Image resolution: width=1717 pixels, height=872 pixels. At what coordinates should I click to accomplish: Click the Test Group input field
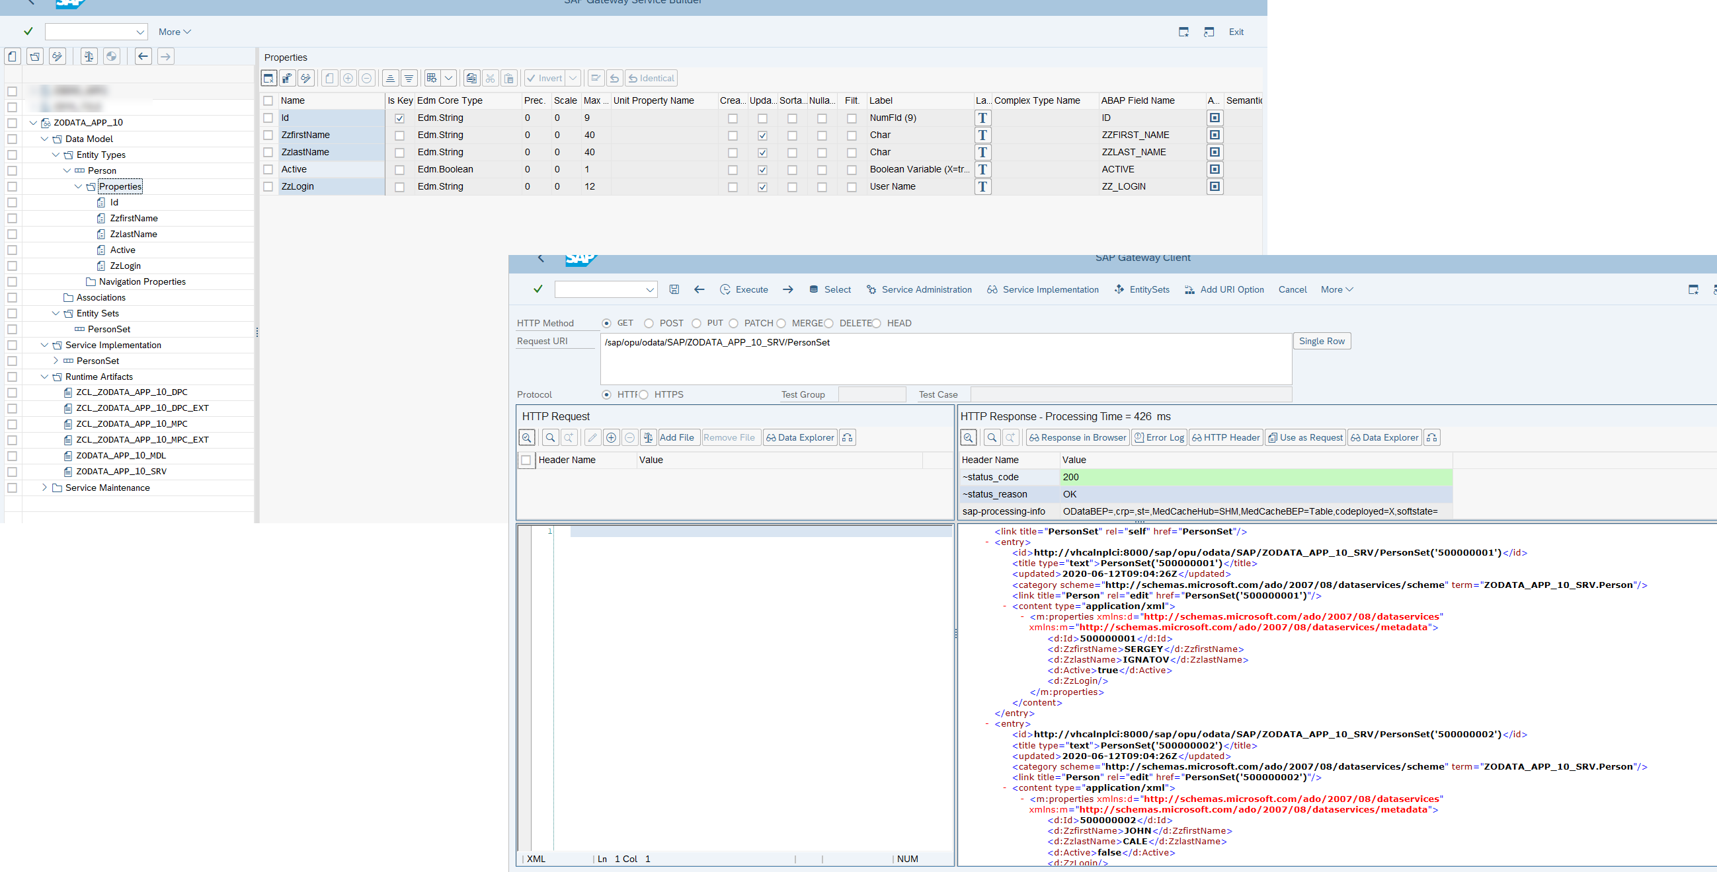tap(871, 394)
